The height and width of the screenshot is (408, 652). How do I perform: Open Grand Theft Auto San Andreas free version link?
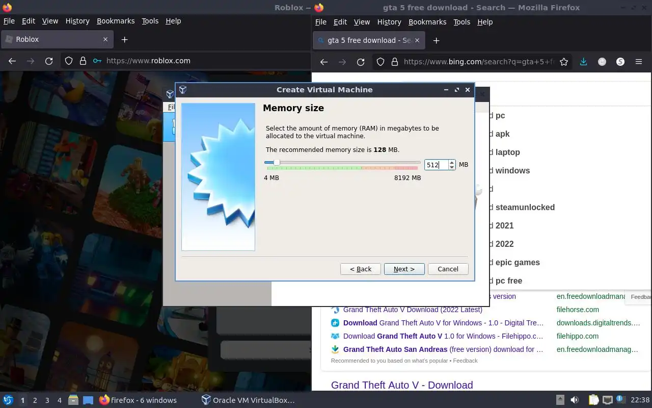coord(443,349)
